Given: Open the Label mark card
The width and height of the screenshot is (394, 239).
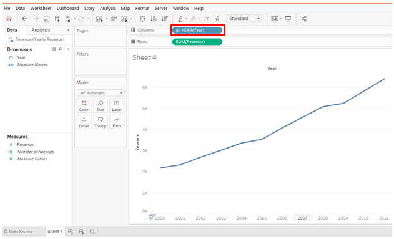Looking at the screenshot, I should (x=117, y=105).
